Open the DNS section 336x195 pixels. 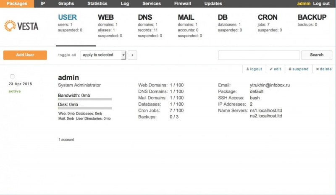pyautogui.click(x=145, y=18)
